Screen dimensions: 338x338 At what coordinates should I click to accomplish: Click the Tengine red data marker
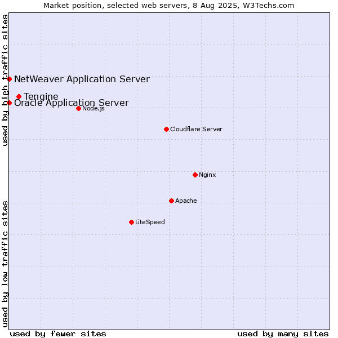pos(19,96)
